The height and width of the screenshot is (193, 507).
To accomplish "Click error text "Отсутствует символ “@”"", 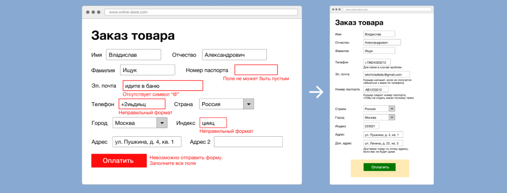I will point(151,94).
